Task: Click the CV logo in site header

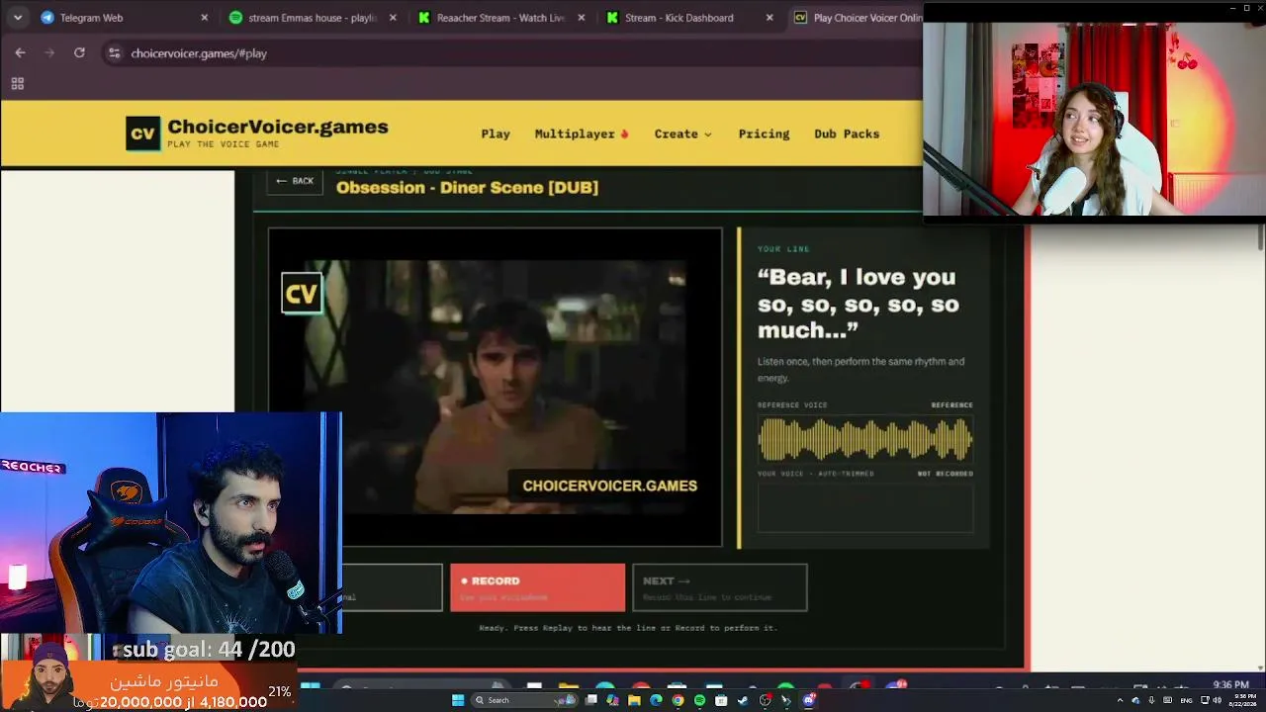Action: [x=142, y=133]
